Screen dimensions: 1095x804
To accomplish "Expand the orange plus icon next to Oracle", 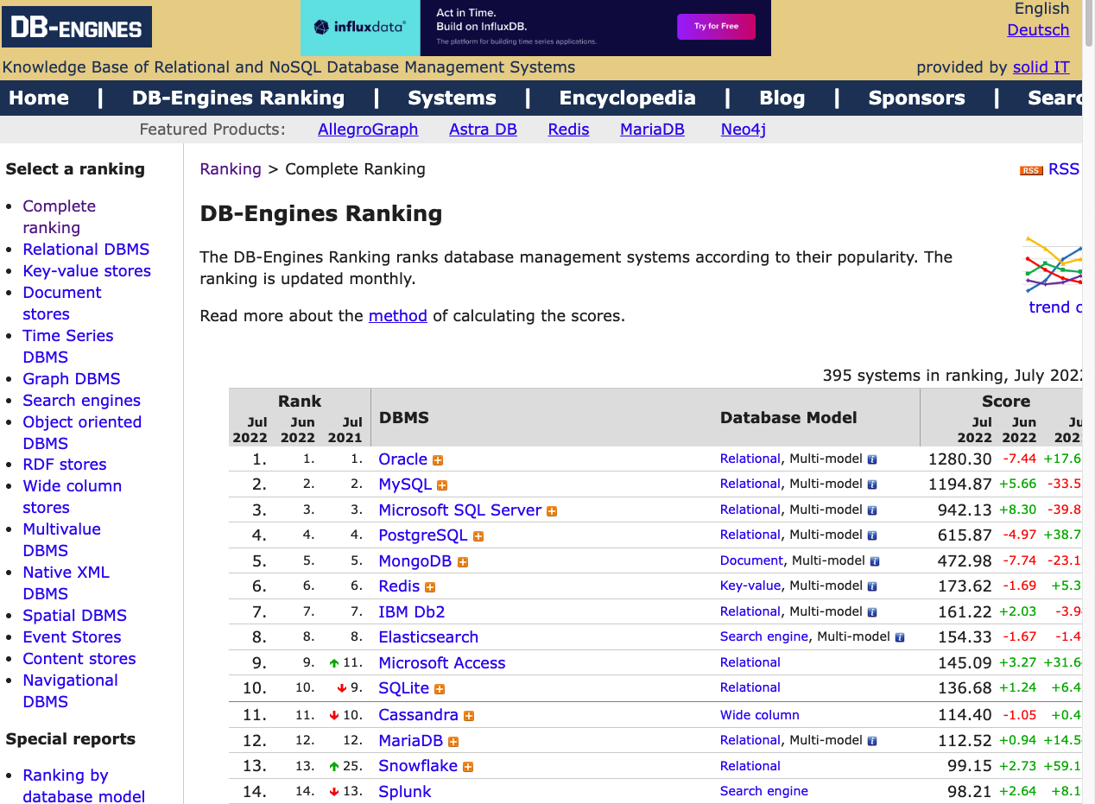I will point(438,460).
